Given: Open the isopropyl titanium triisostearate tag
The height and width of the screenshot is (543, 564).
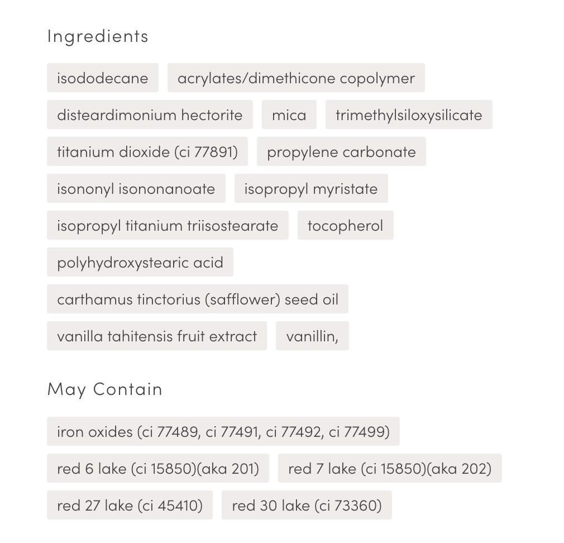Looking at the screenshot, I should [168, 225].
